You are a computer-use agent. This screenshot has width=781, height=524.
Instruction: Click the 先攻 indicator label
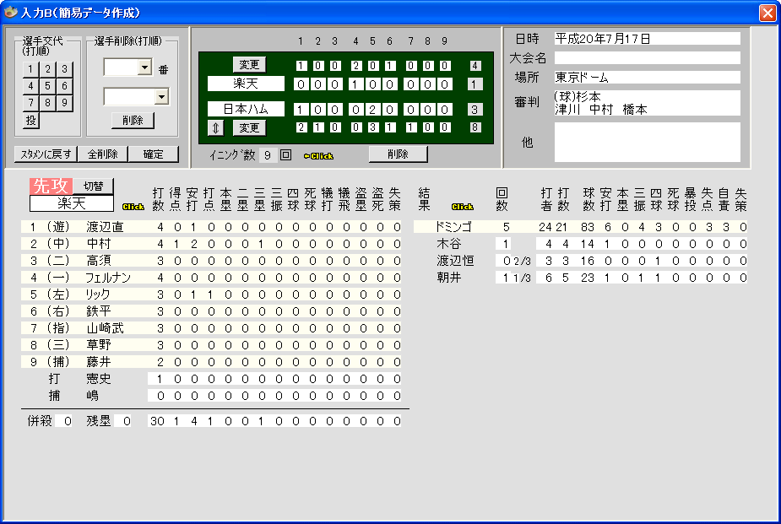tap(51, 186)
